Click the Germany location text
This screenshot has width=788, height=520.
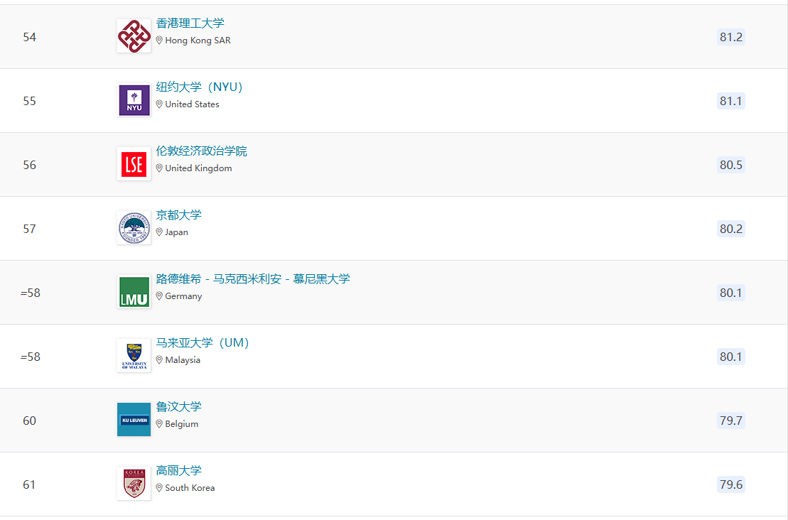[x=183, y=296]
